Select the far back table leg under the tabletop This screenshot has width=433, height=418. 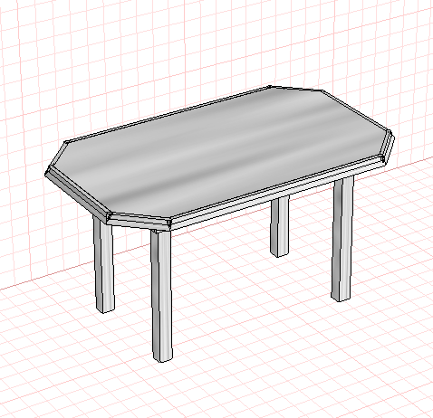tap(280, 226)
